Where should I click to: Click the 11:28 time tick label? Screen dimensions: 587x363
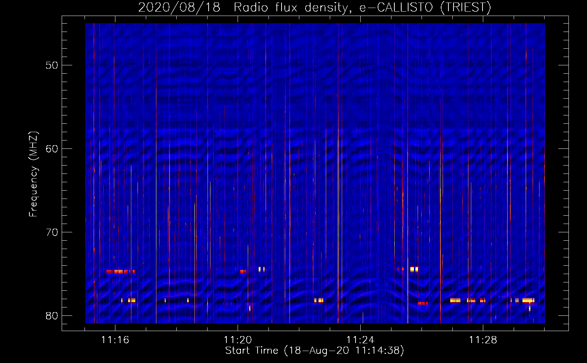pos(483,340)
